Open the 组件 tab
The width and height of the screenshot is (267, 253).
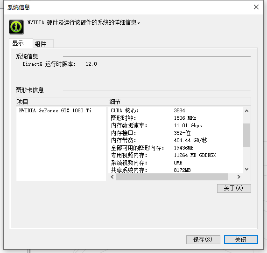pos(43,44)
